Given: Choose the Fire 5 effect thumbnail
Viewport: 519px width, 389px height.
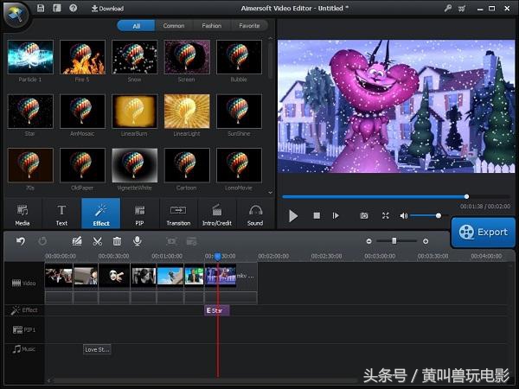Looking at the screenshot, I should click(82, 57).
